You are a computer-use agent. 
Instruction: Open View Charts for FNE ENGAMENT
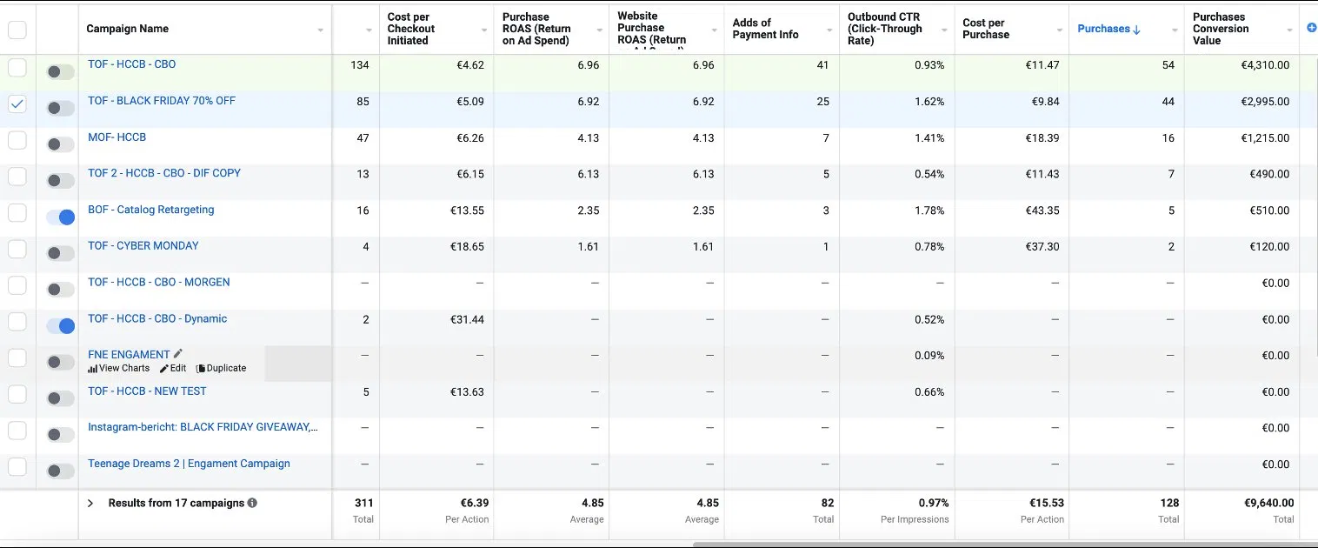118,368
